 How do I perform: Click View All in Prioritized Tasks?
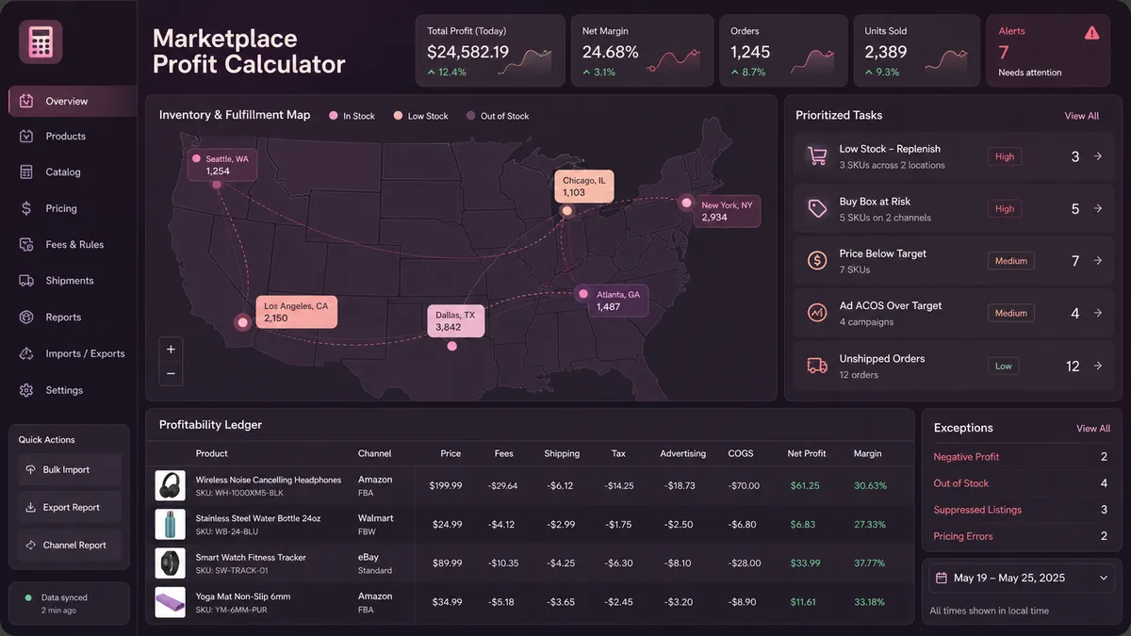pyautogui.click(x=1081, y=116)
